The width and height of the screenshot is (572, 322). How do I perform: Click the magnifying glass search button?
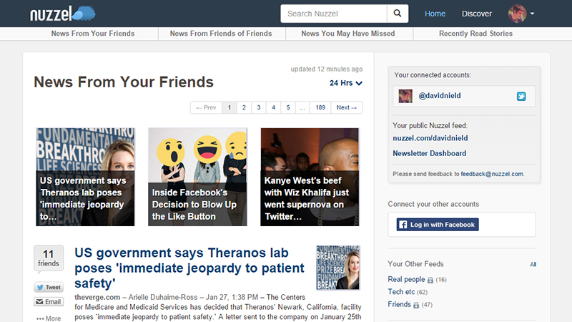398,14
